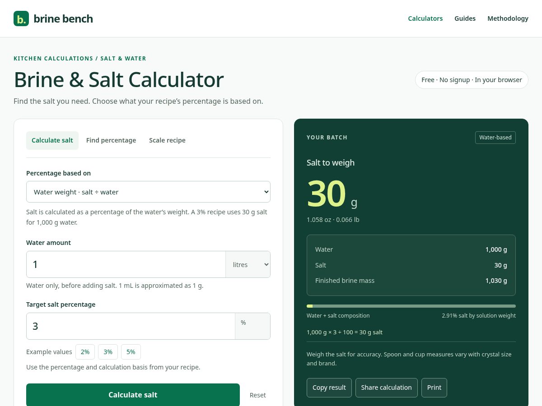This screenshot has height=406, width=542.
Task: Click the "YOUR BATCH" panel label
Action: click(327, 138)
